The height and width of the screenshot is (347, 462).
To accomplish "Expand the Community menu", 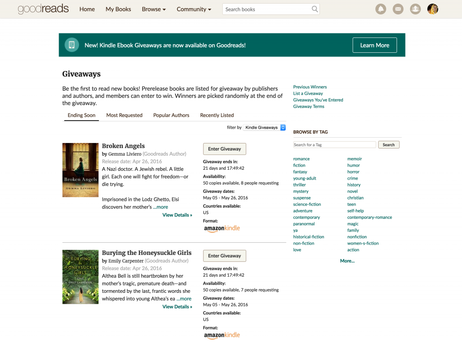I will (194, 9).
